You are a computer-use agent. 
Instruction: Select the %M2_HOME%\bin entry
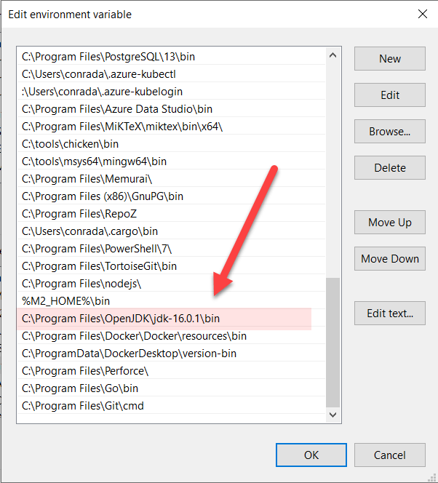[65, 301]
